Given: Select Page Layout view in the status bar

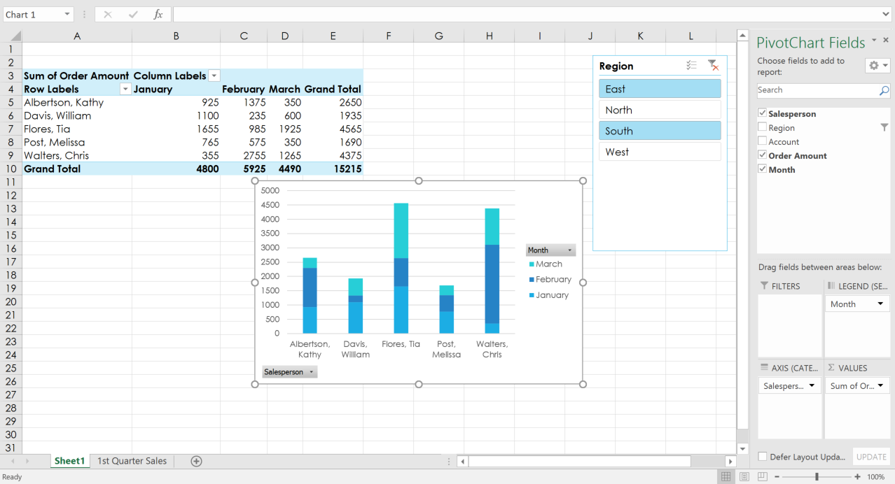Looking at the screenshot, I should pyautogui.click(x=744, y=476).
